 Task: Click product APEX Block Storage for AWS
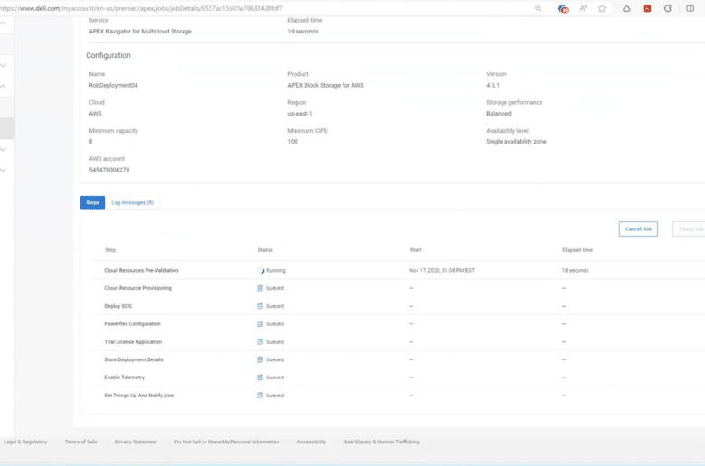325,86
